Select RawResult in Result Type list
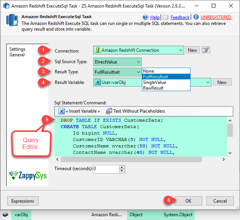The width and height of the screenshot is (240, 220). [166, 88]
